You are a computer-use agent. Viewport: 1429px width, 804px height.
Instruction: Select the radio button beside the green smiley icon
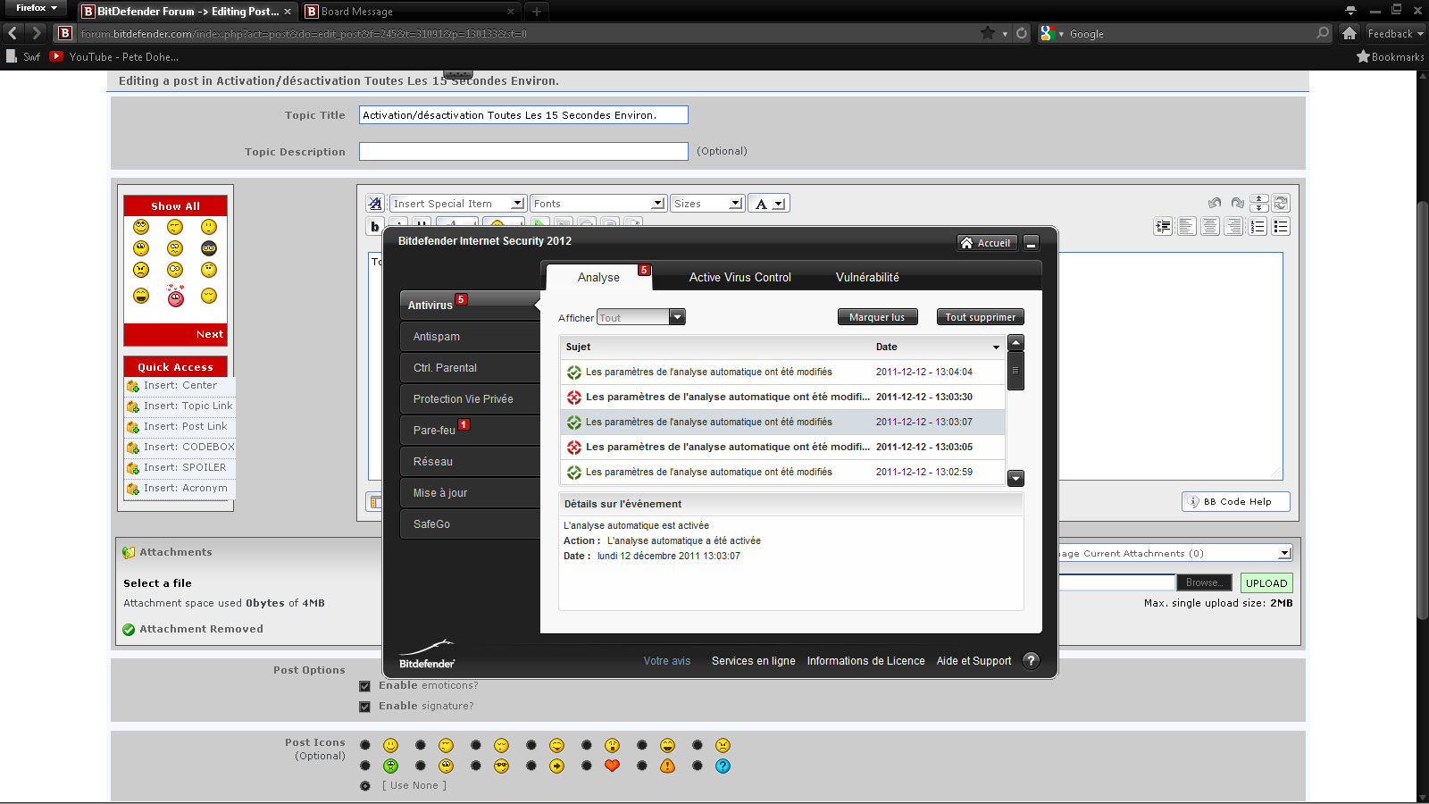click(364, 766)
